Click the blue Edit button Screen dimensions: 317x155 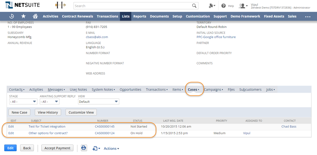(10, 148)
